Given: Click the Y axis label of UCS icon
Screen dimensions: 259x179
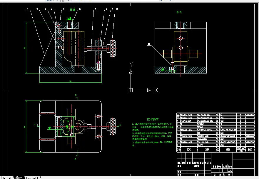Looking at the screenshot, I should click(x=131, y=65).
